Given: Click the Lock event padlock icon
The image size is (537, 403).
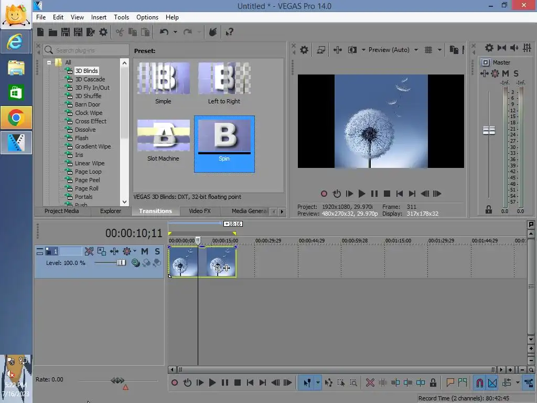Looking at the screenshot, I should (x=433, y=383).
